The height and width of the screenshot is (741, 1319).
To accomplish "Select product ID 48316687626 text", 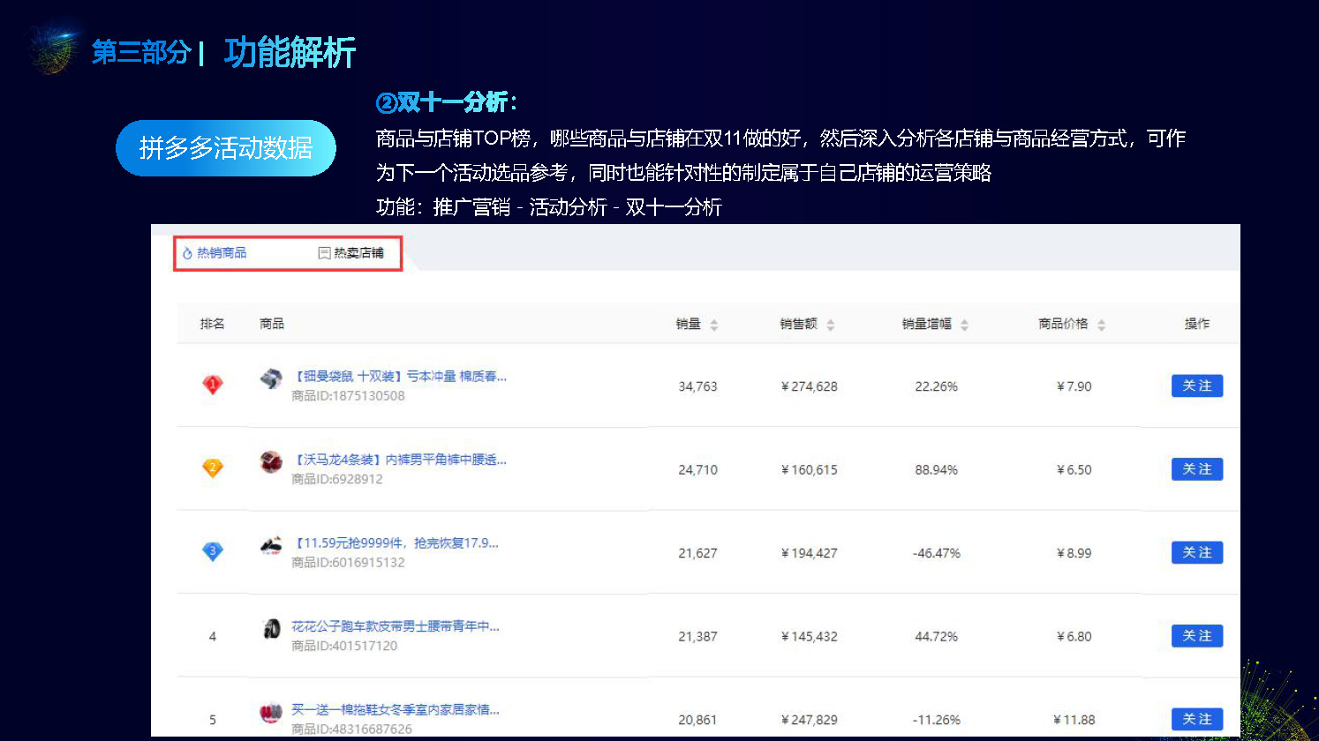I will pyautogui.click(x=351, y=729).
